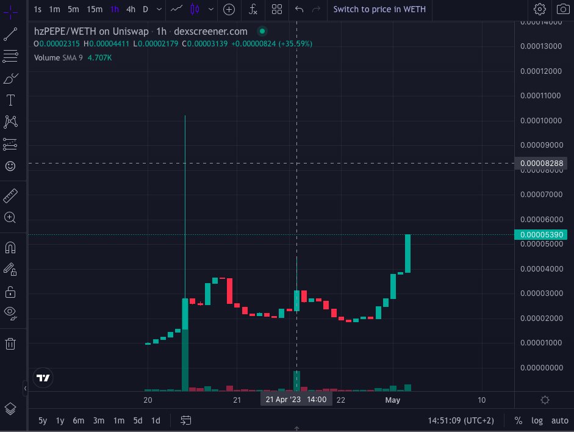The height and width of the screenshot is (432, 574).
Task: Click the trash icon to remove drawings
Action: pyautogui.click(x=10, y=344)
